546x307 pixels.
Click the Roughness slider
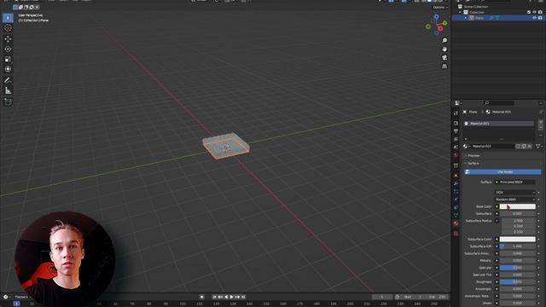pos(518,282)
